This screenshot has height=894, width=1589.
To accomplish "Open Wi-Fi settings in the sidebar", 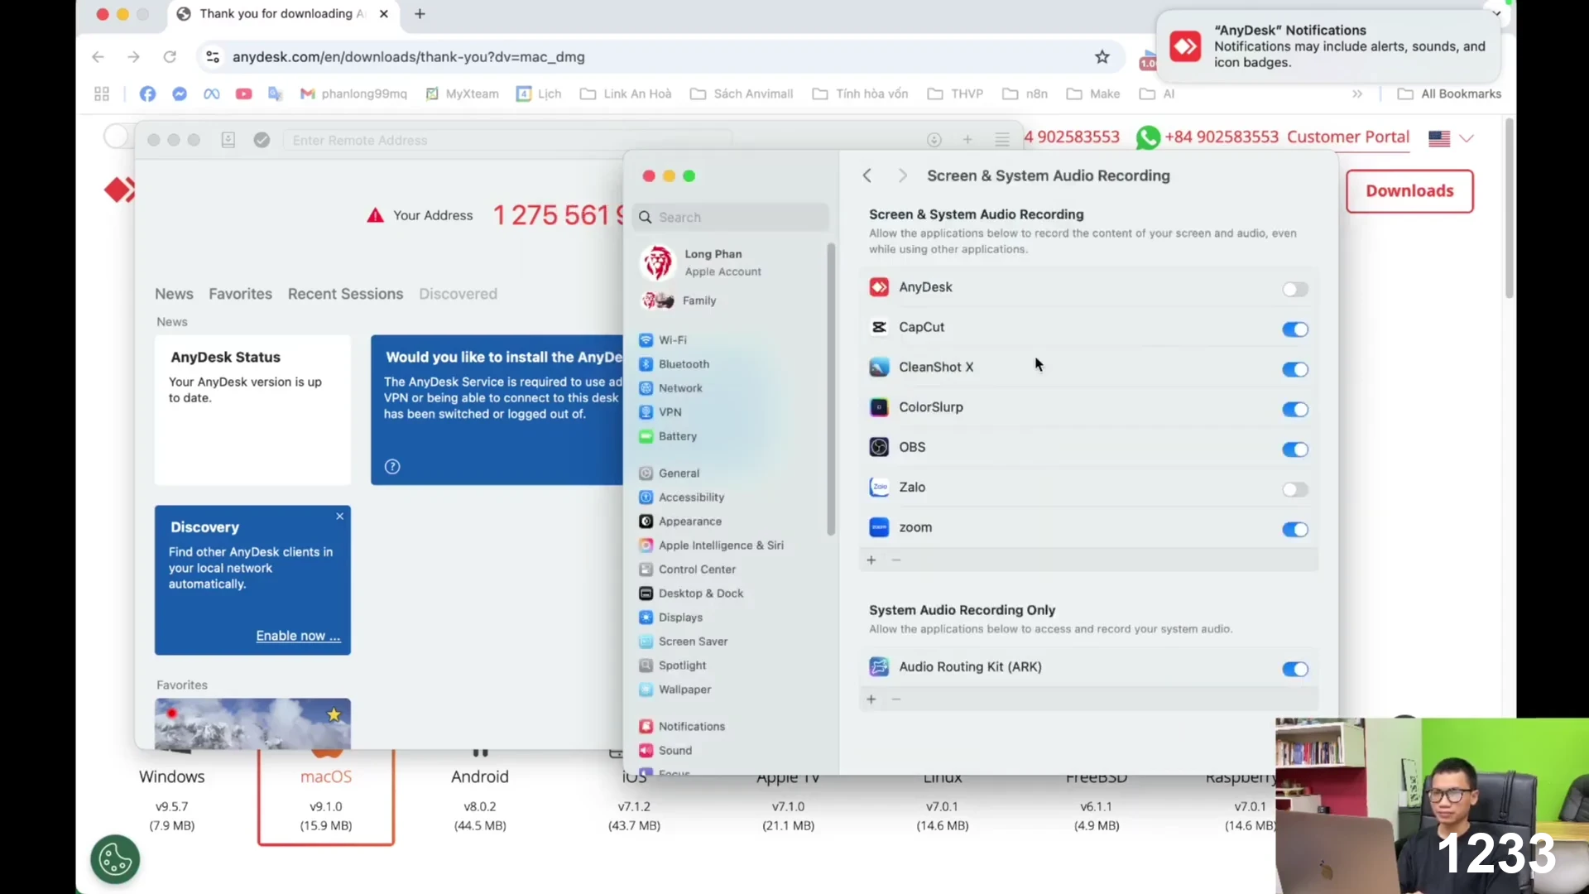I will [x=663, y=340].
